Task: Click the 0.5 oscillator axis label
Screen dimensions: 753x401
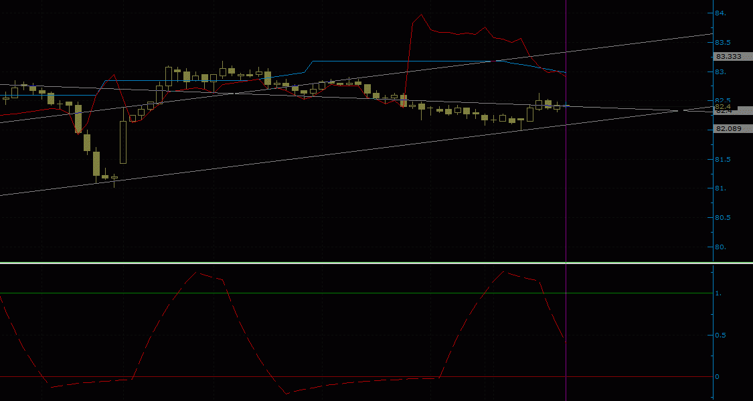Action: [720, 336]
